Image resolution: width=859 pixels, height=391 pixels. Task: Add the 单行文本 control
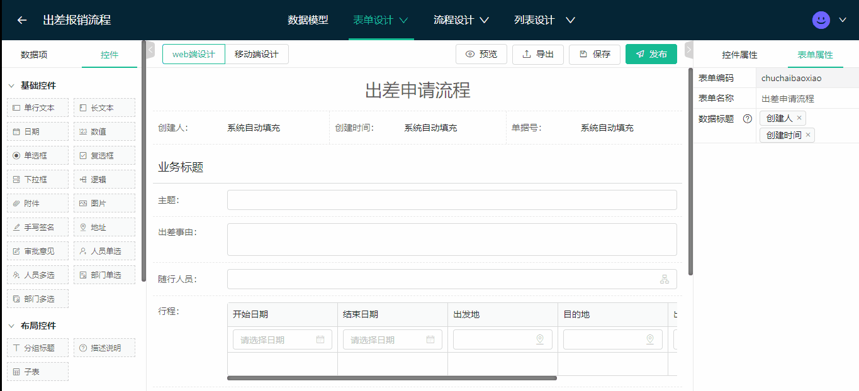coord(38,107)
